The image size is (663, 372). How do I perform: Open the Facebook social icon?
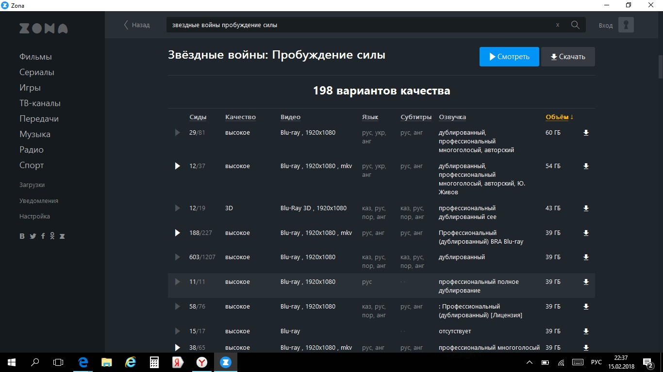(43, 236)
